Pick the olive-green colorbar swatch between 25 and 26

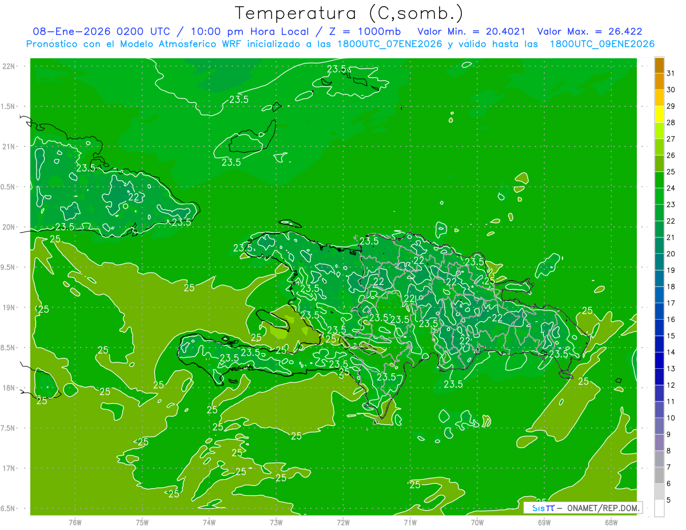click(659, 164)
